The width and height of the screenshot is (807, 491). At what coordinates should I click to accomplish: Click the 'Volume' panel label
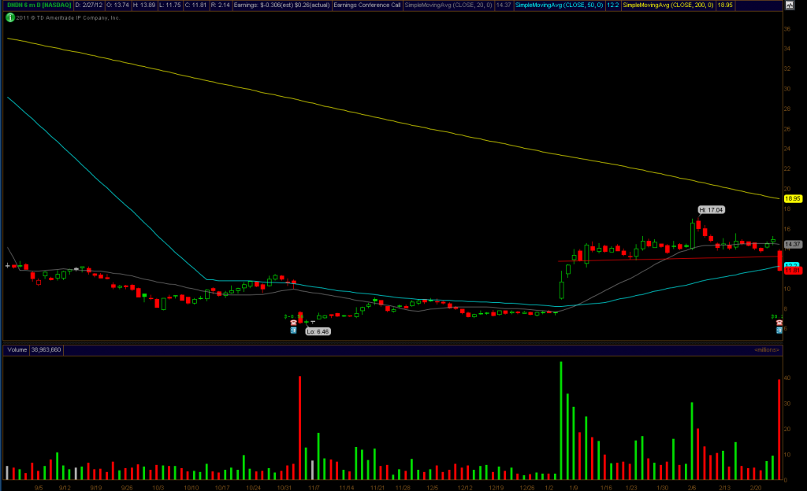point(17,350)
